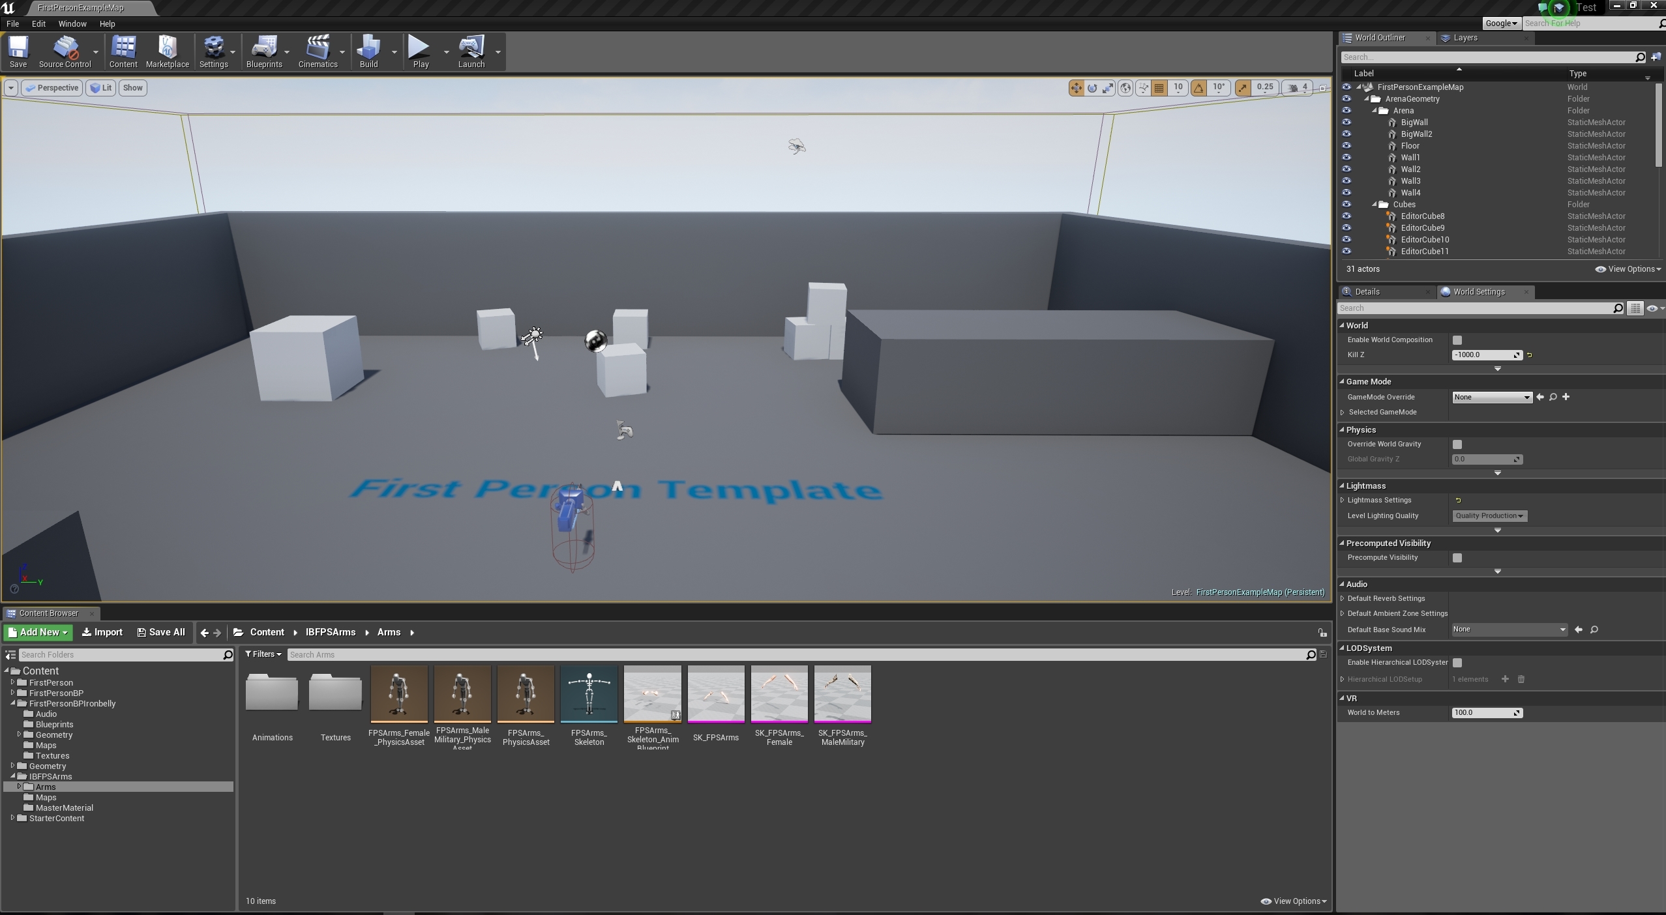Click the Launch toolbar icon

471,51
